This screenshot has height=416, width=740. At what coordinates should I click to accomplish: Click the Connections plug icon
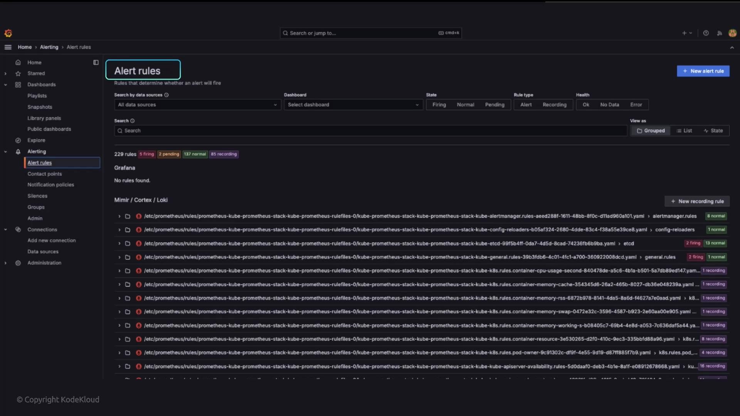pos(18,230)
